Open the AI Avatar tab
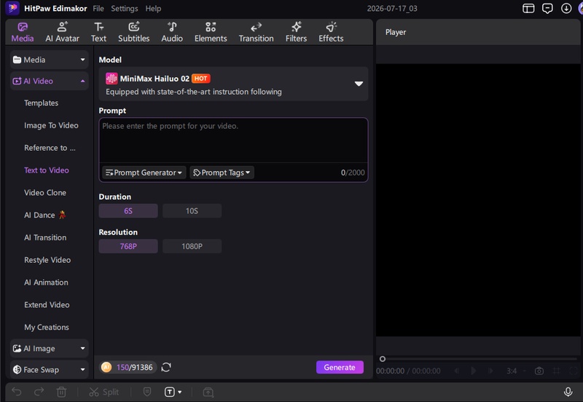The width and height of the screenshot is (583, 402). coord(62,32)
